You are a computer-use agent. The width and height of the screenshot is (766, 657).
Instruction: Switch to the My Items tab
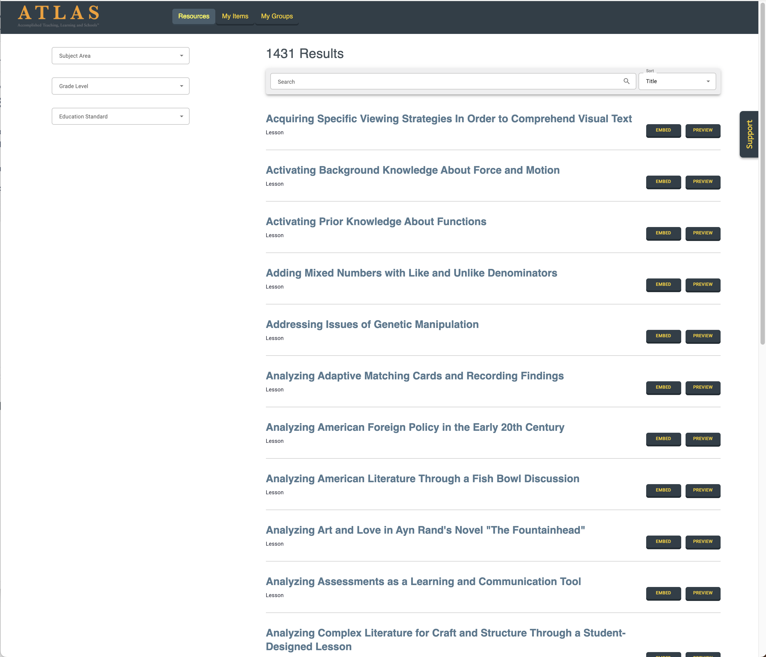click(x=235, y=16)
